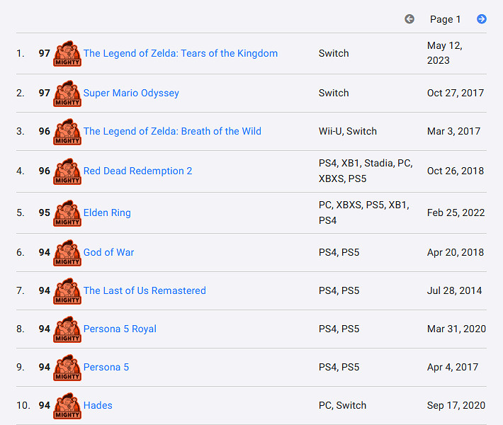
Task: Open The Legend of Zelda: Tears of the Kingdom
Action: coord(180,53)
